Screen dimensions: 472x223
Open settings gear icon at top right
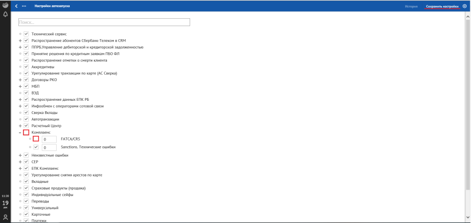pyautogui.click(x=465, y=6)
